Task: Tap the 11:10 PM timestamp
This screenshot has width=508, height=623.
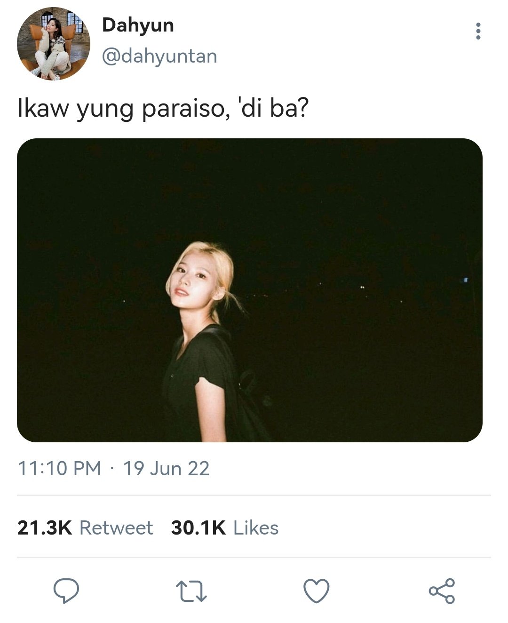Action: [x=59, y=469]
